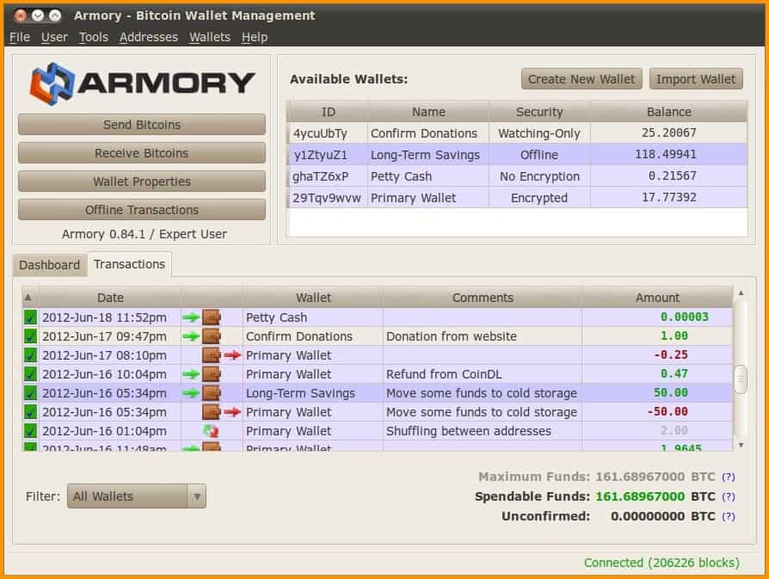Click the sort arrow column header in transactions
Image resolution: width=769 pixels, height=579 pixels.
tap(28, 298)
